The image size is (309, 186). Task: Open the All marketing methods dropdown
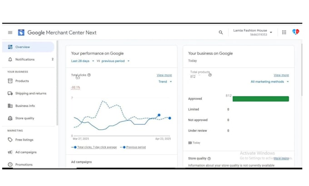tap(269, 82)
